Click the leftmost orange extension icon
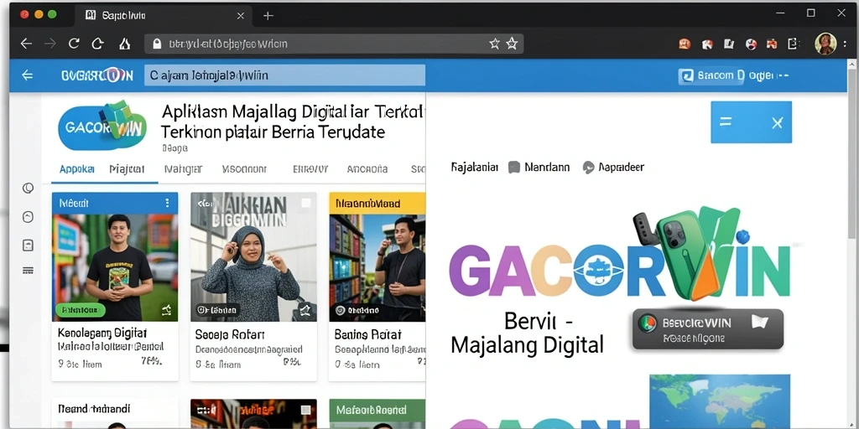 (x=685, y=44)
